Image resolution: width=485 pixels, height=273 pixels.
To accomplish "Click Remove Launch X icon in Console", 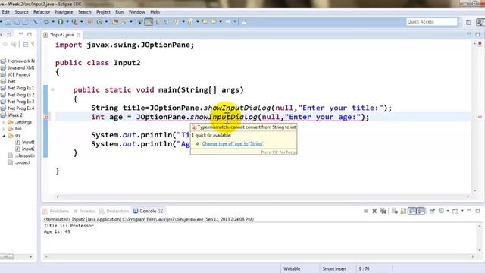I will point(374,211).
